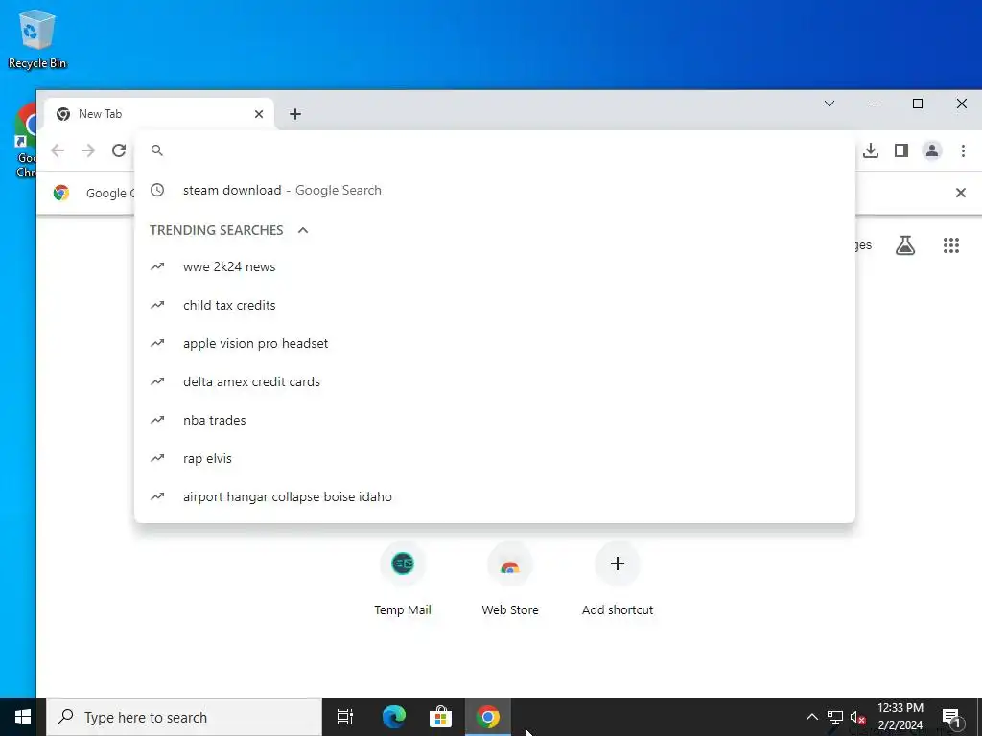Click Chrome icon on taskbar
Image resolution: width=982 pixels, height=736 pixels.
click(x=488, y=717)
